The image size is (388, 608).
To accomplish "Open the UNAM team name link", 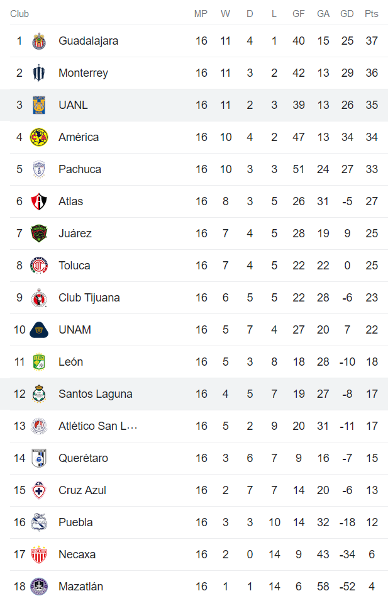I will click(x=75, y=330).
